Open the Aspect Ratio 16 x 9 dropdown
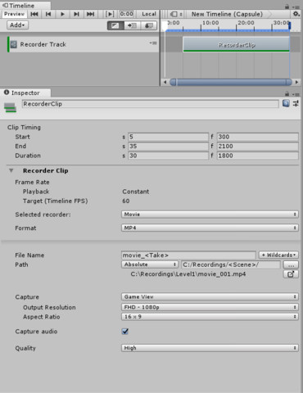The height and width of the screenshot is (393, 303). (210, 317)
